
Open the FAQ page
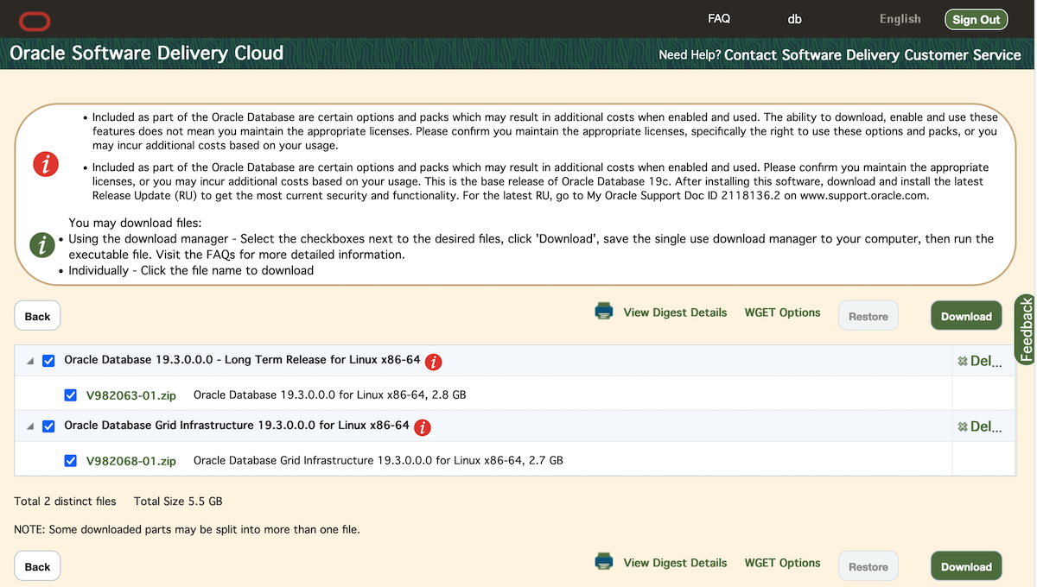tap(719, 18)
